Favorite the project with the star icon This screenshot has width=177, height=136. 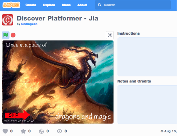[x=23, y=131]
